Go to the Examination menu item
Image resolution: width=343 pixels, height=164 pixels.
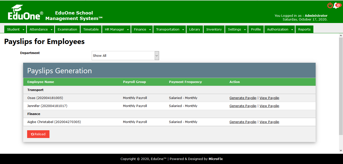tap(67, 29)
